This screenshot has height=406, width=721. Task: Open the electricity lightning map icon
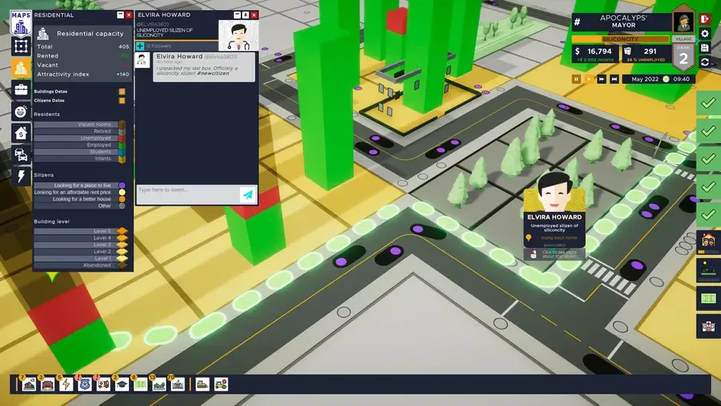point(21,177)
